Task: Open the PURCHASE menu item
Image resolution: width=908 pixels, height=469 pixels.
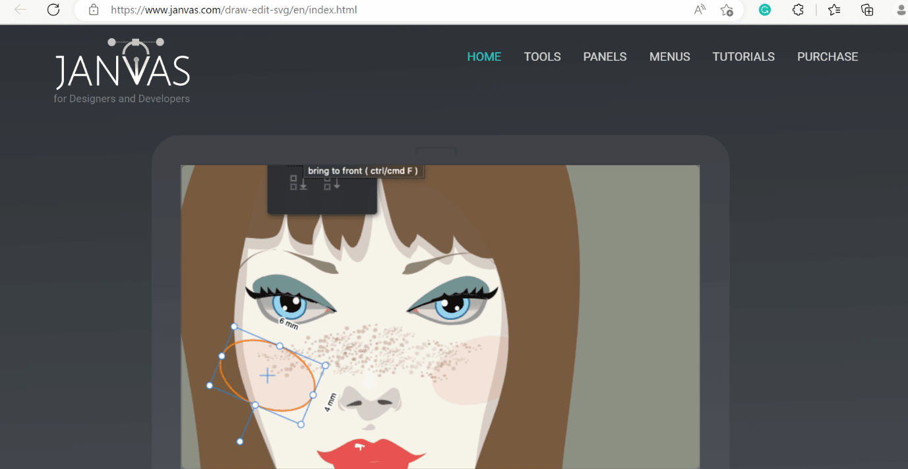Action: (828, 57)
